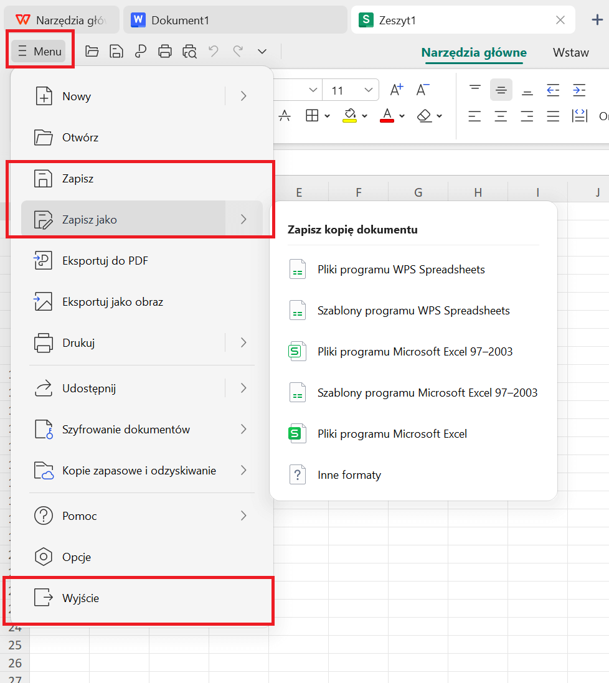Click the Open folder icon in quick toolbar
This screenshot has height=683, width=609.
click(92, 52)
